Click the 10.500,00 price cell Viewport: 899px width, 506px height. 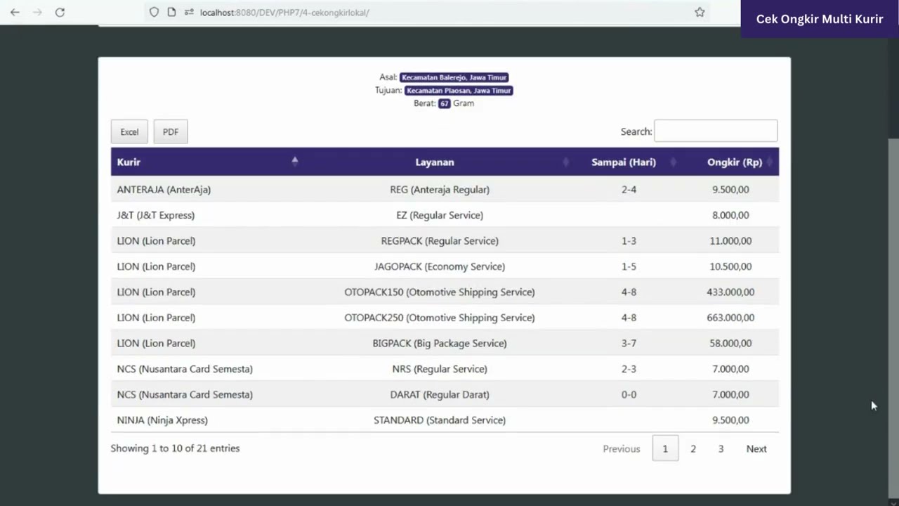730,266
